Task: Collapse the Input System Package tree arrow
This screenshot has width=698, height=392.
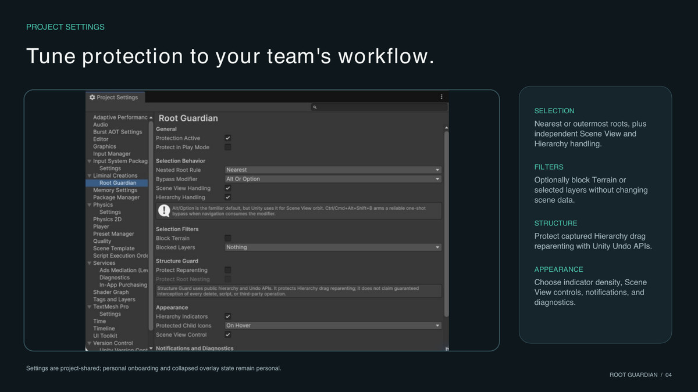Action: [x=89, y=161]
